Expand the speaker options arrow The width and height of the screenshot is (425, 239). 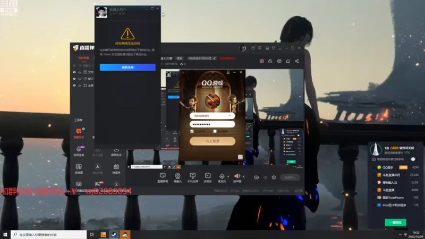(243, 177)
